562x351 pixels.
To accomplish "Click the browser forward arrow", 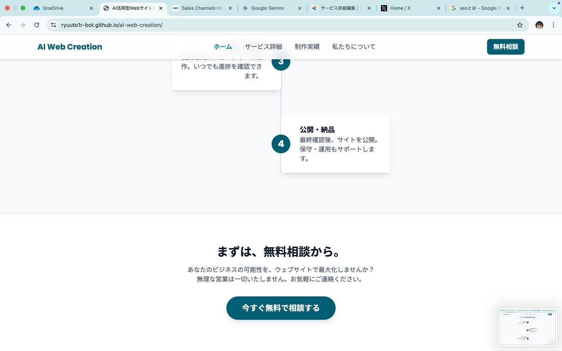I will [x=23, y=25].
